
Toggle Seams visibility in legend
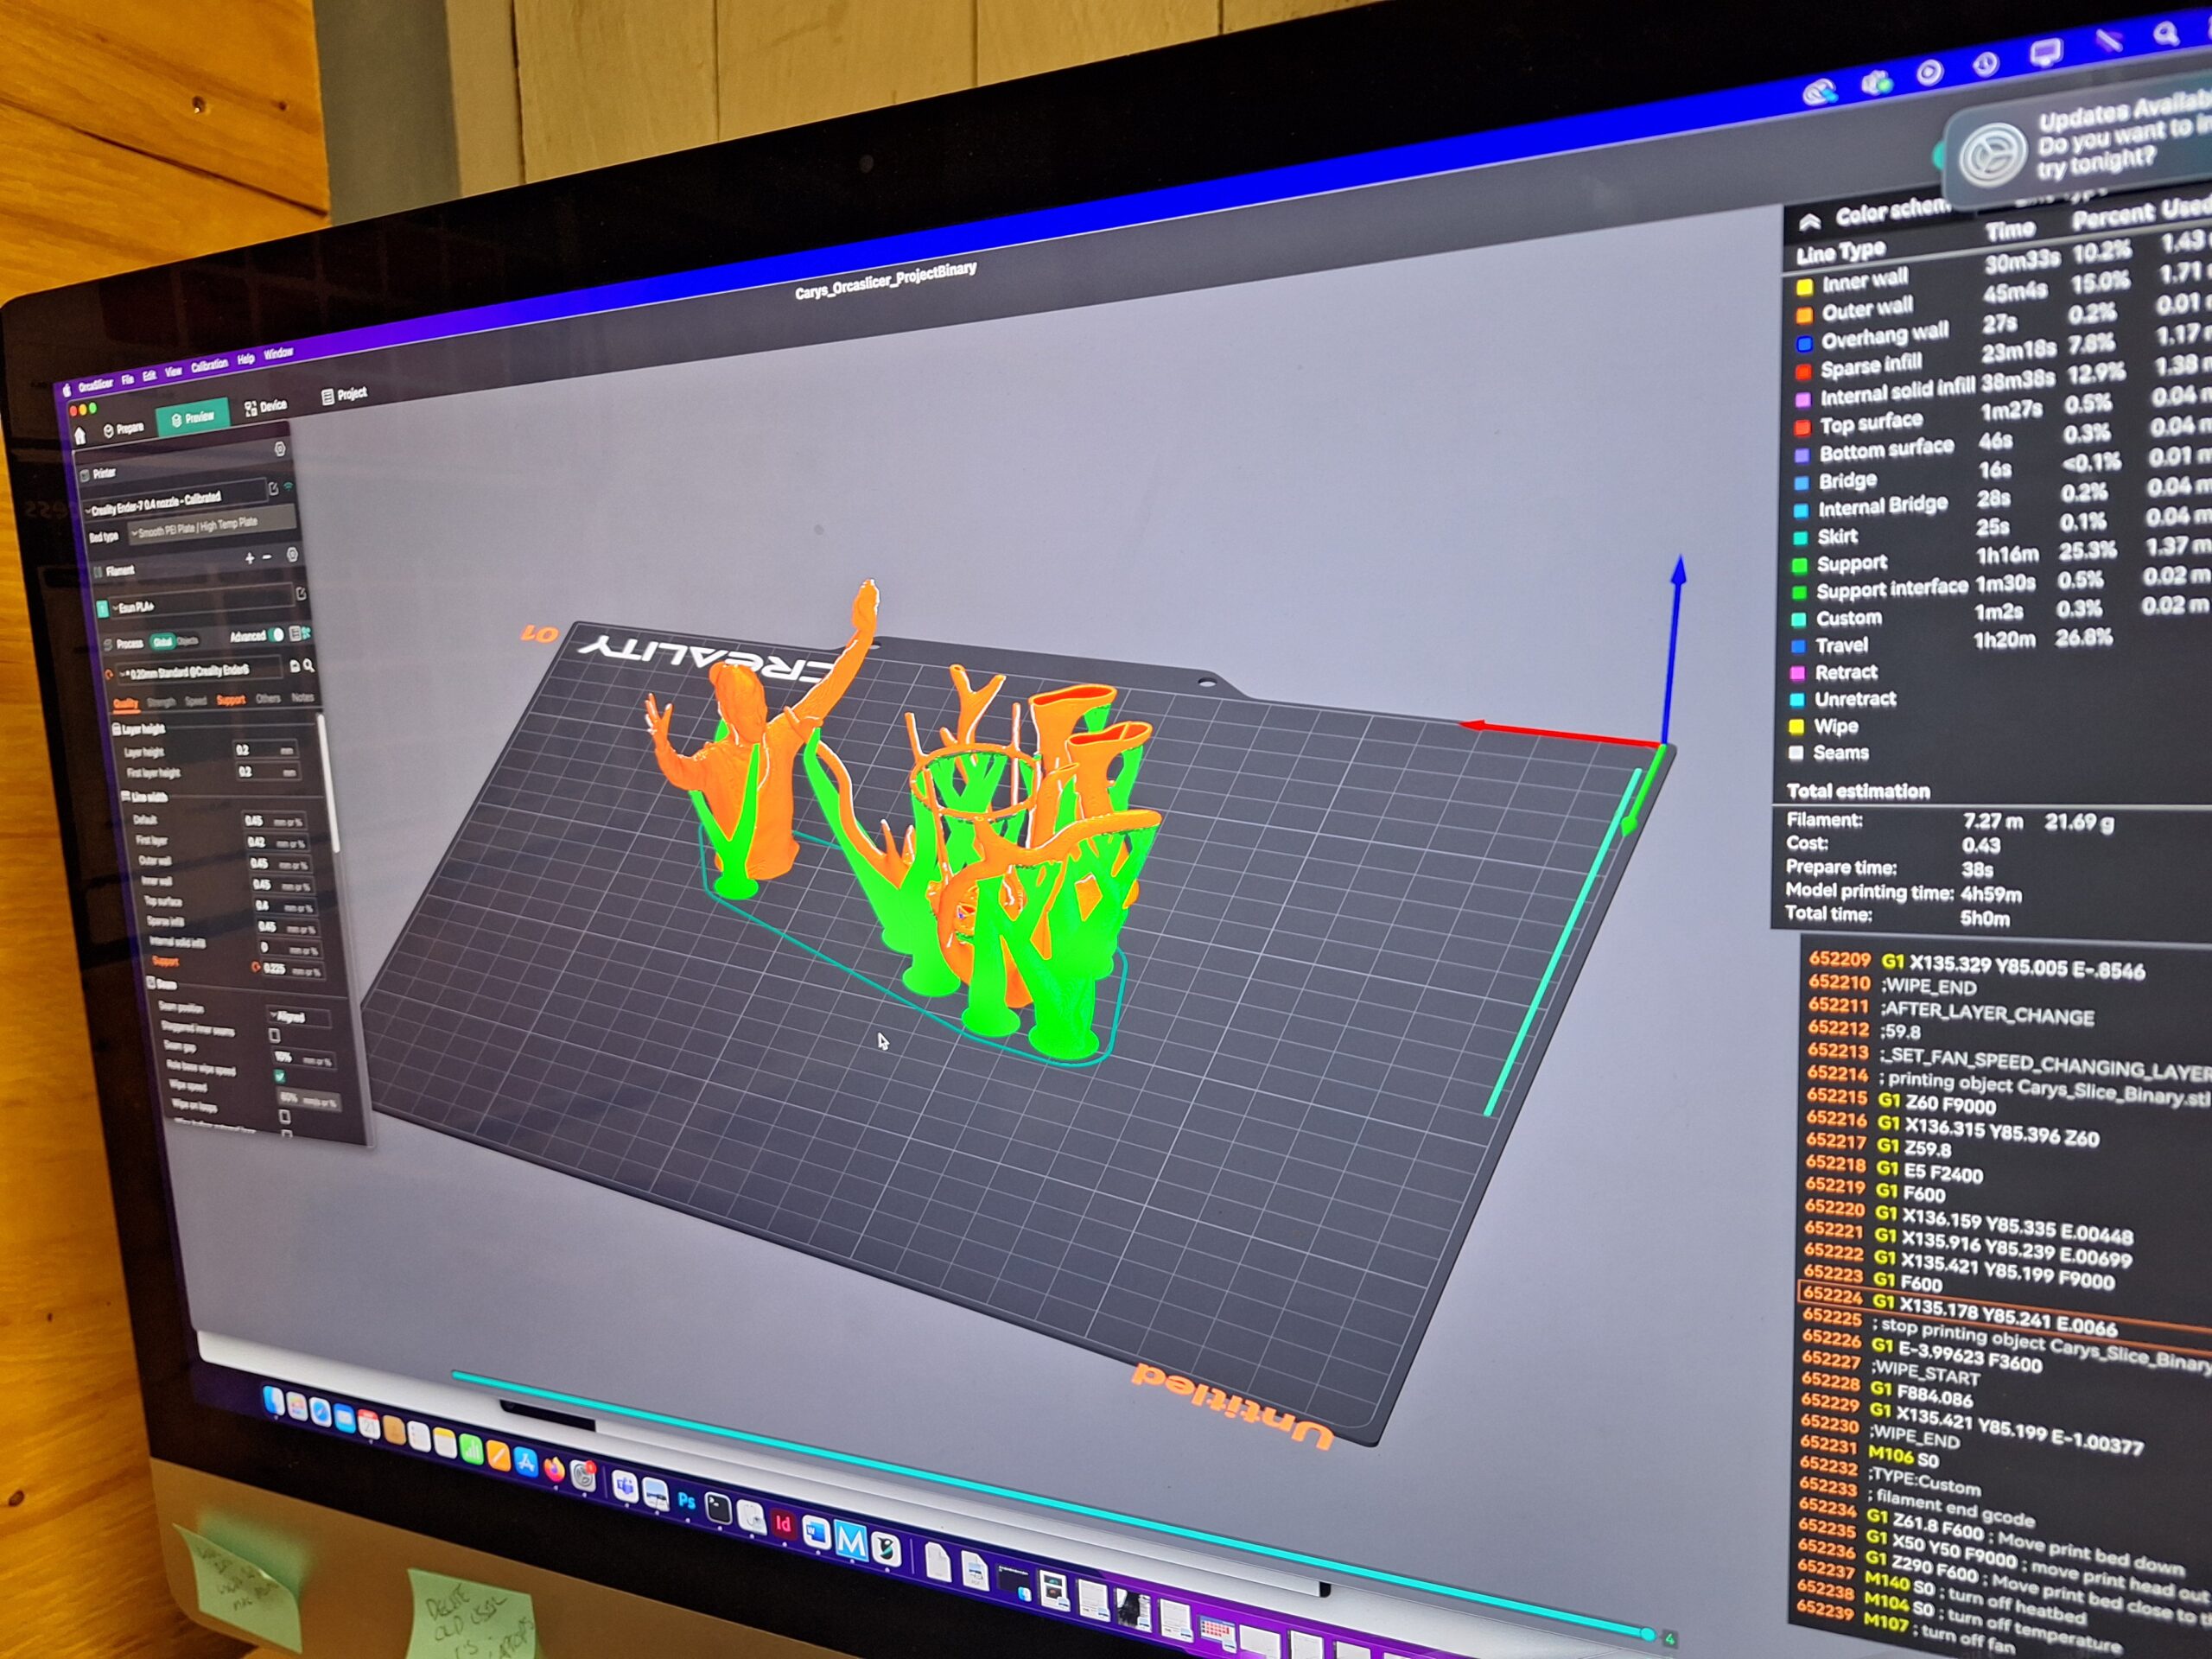[1796, 753]
